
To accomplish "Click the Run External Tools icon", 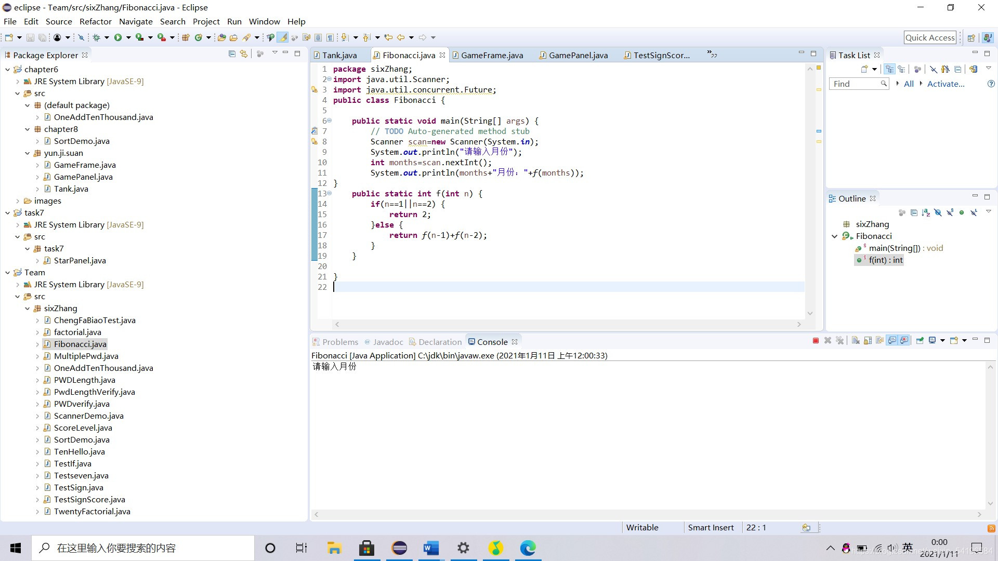I will [x=162, y=37].
